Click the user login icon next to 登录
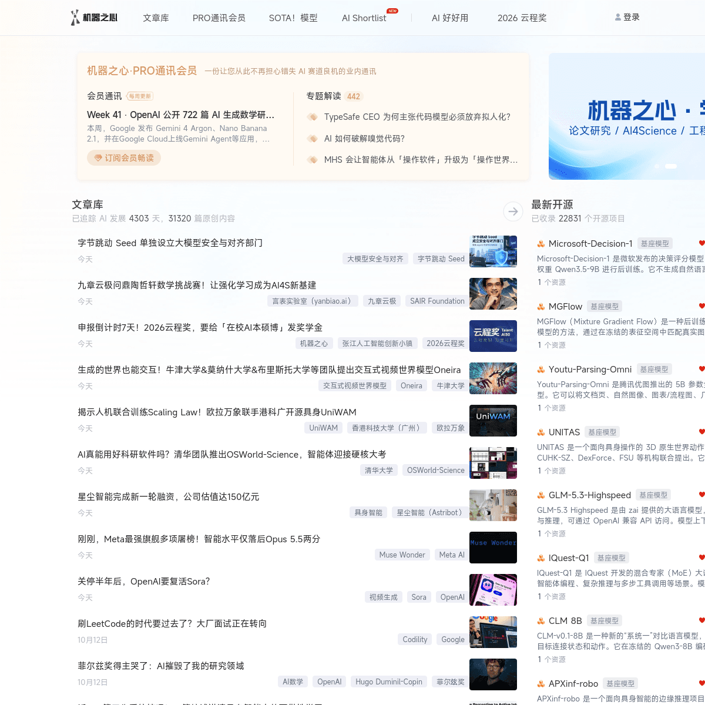 (618, 18)
